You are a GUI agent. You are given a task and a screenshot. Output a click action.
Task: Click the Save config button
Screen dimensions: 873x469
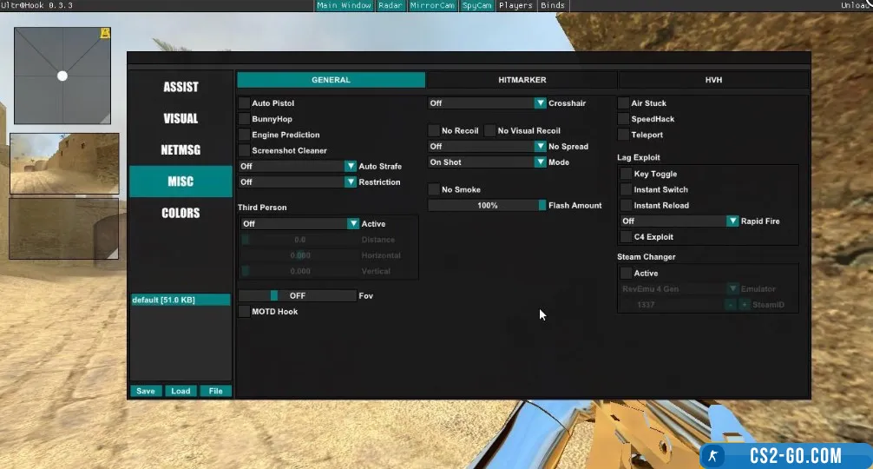point(146,391)
